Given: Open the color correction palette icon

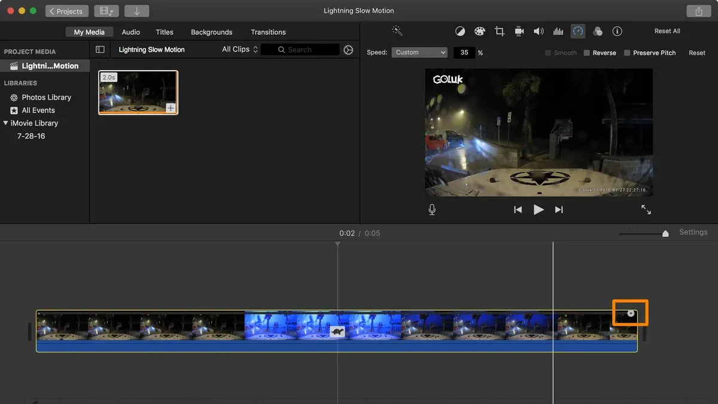Looking at the screenshot, I should tap(479, 31).
